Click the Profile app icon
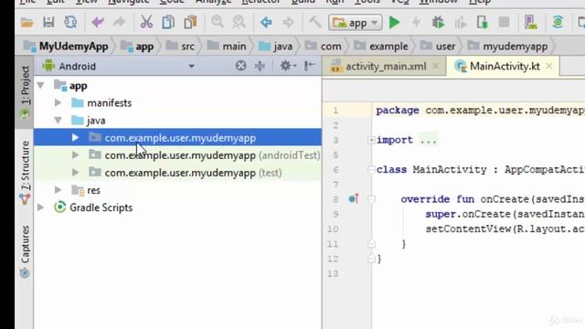585x329 pixels. [461, 23]
